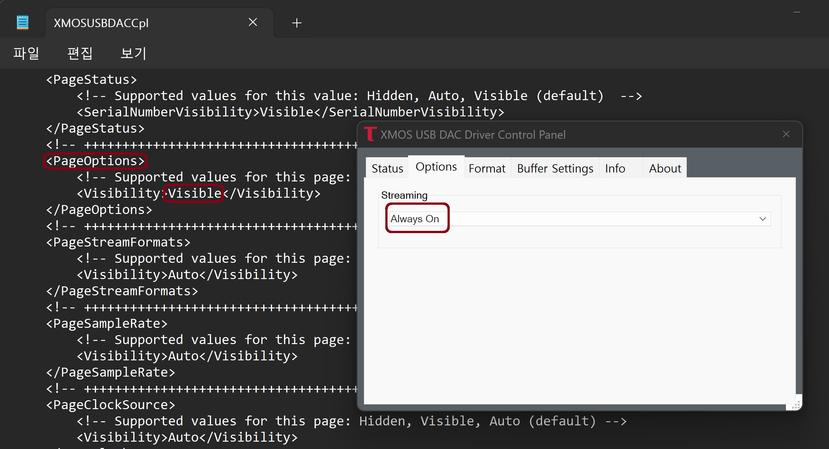Open the Streaming combo box showing Always On
Image resolution: width=829 pixels, height=449 pixels.
pyautogui.click(x=580, y=219)
